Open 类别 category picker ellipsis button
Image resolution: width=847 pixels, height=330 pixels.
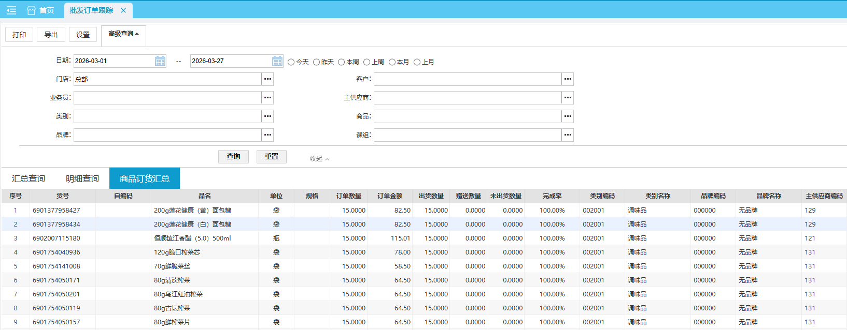click(x=267, y=116)
